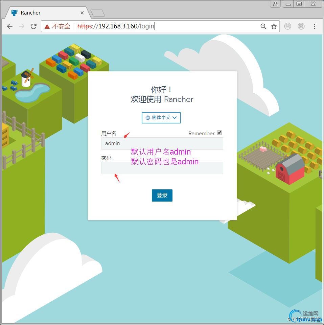This screenshot has height=325, width=324.
Task: Close the Rancher tab
Action: [82, 13]
